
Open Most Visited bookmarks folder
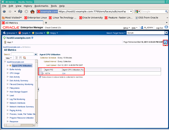coord(12,17)
